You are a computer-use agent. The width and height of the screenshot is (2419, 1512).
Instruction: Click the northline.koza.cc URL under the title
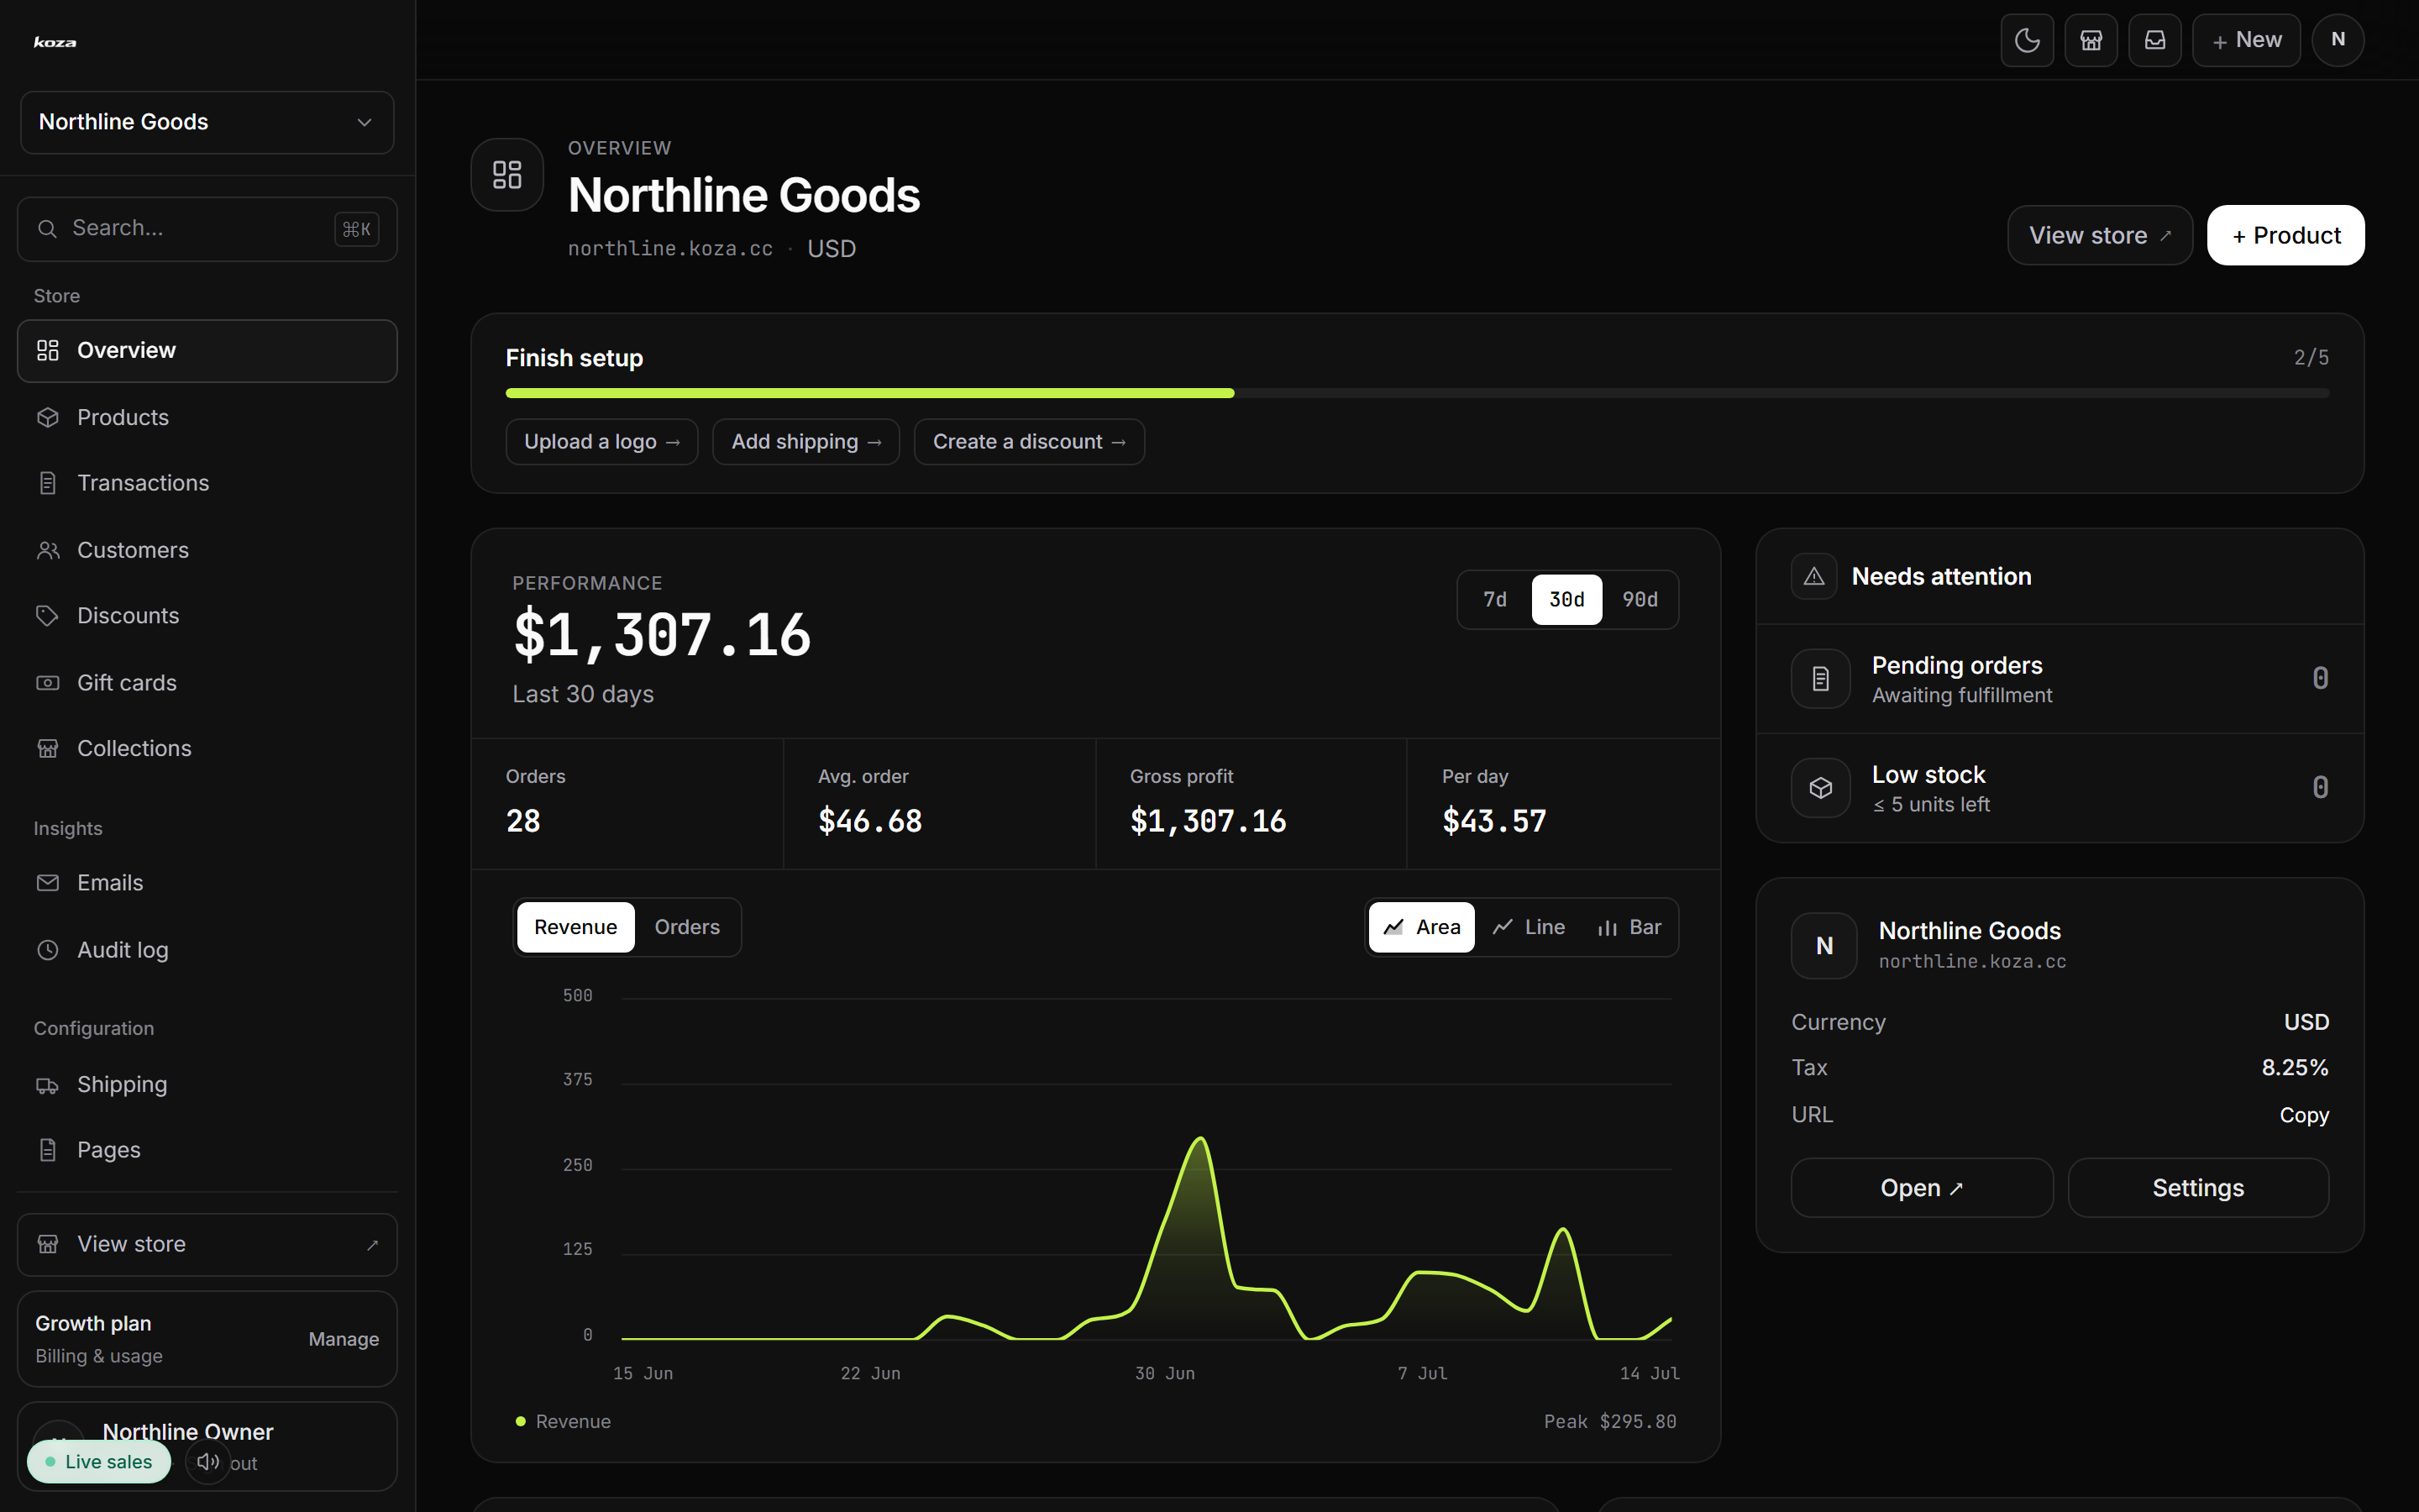[669, 249]
